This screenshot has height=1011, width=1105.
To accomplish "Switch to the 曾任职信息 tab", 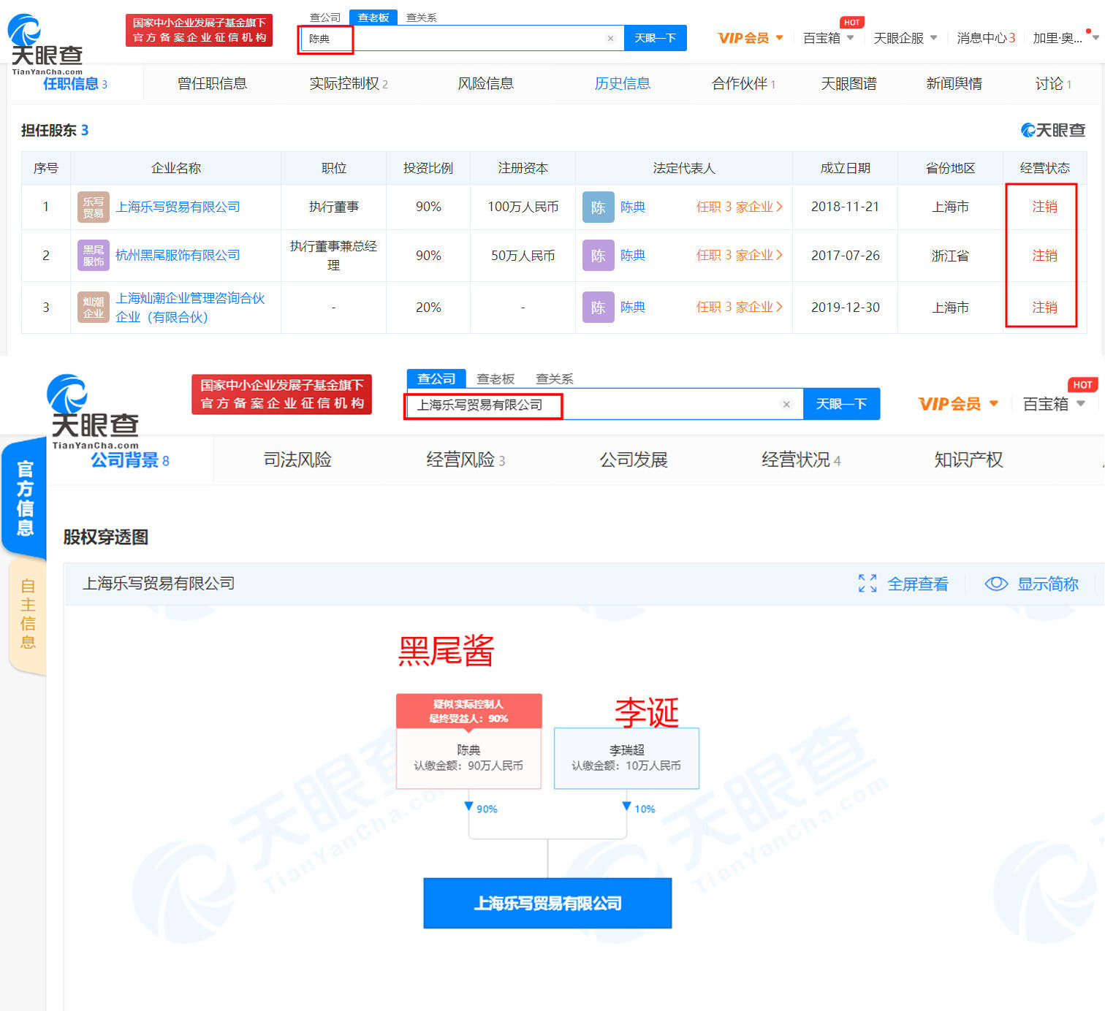I will pos(212,83).
